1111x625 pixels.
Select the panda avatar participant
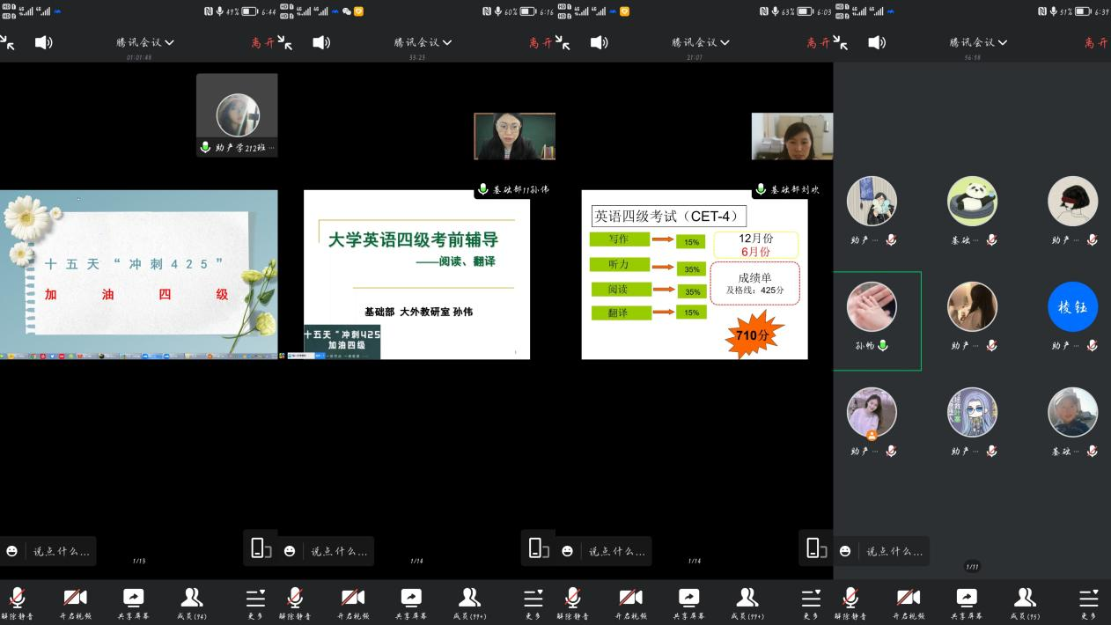click(972, 202)
